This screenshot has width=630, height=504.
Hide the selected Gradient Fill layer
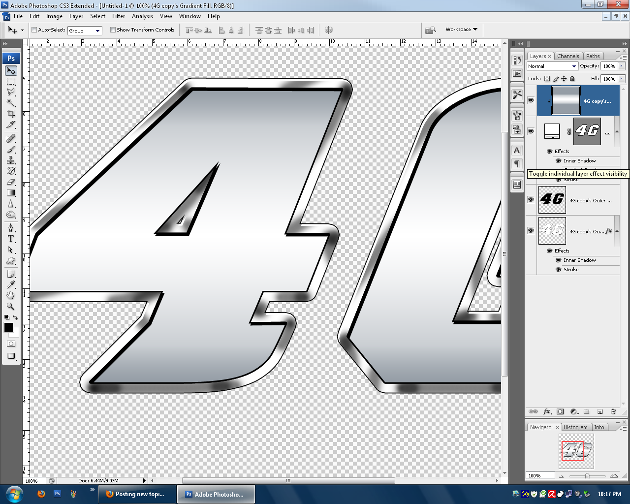point(531,100)
